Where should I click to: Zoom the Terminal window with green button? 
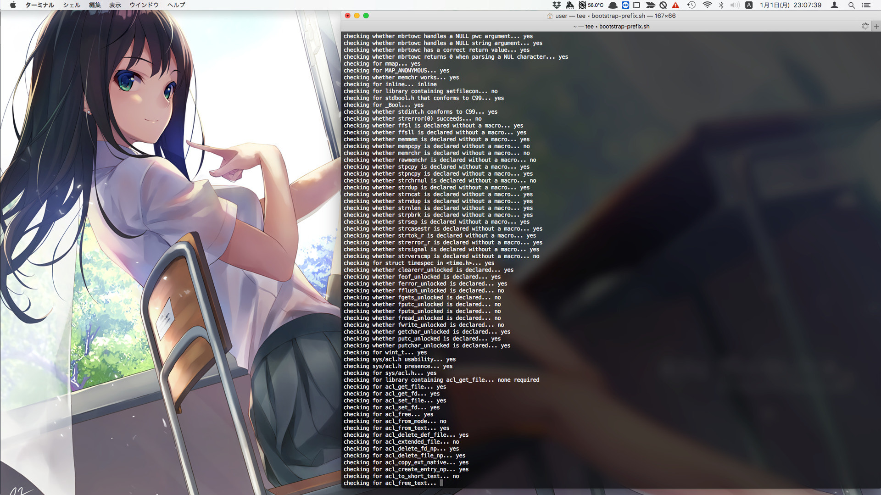366,16
